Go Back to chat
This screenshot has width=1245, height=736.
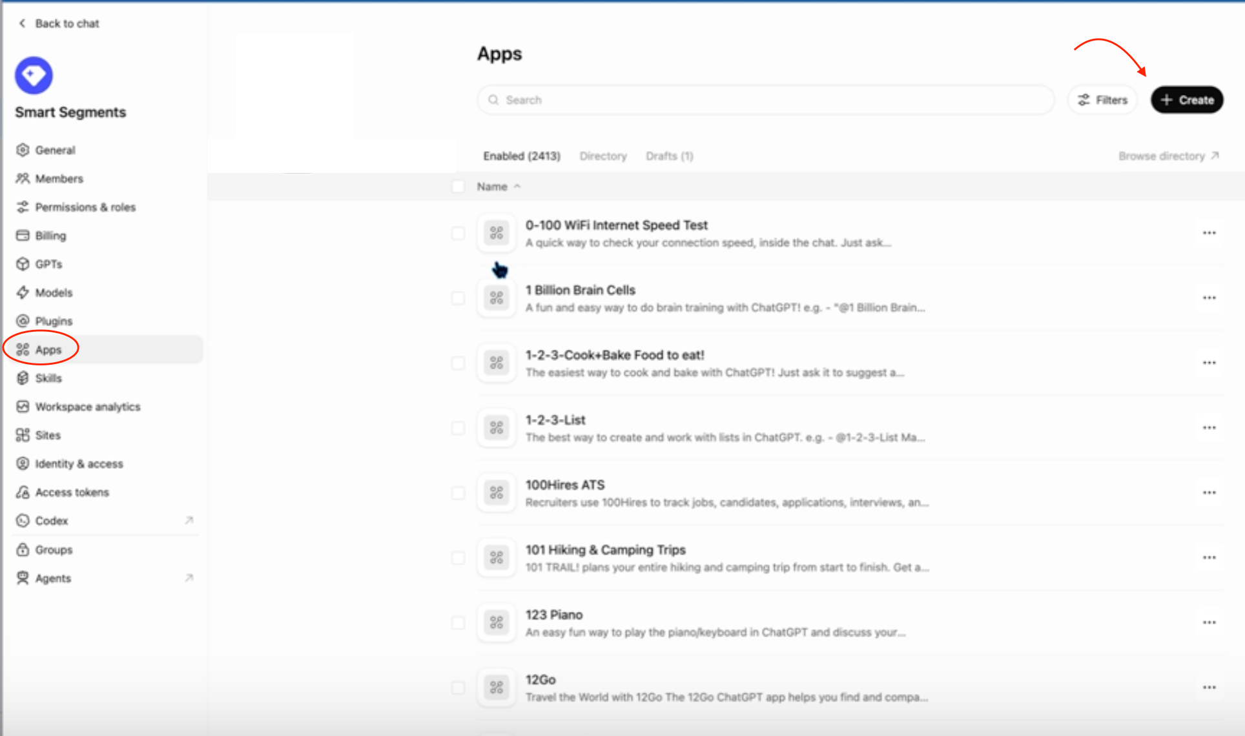(x=59, y=23)
